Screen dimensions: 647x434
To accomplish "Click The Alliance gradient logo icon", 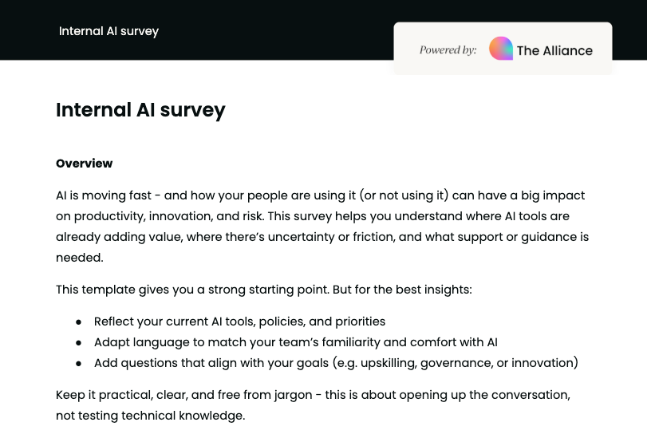I will click(x=501, y=49).
